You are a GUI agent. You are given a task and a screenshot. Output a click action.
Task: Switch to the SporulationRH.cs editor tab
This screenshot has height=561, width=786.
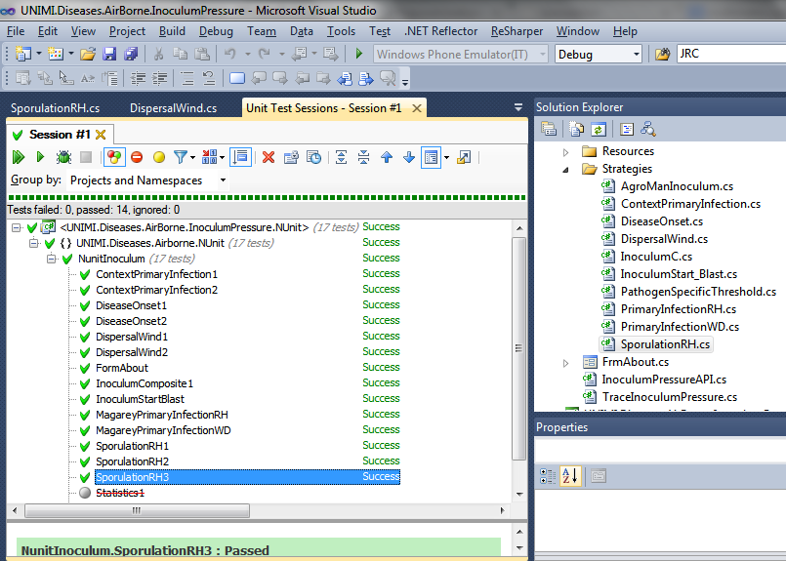point(55,108)
